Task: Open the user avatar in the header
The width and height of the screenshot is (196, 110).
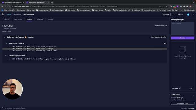Action: [188, 15]
